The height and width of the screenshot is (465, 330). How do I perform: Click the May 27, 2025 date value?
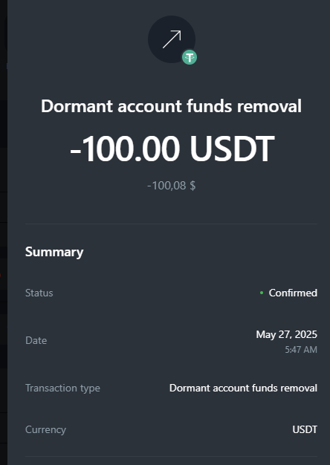287,334
